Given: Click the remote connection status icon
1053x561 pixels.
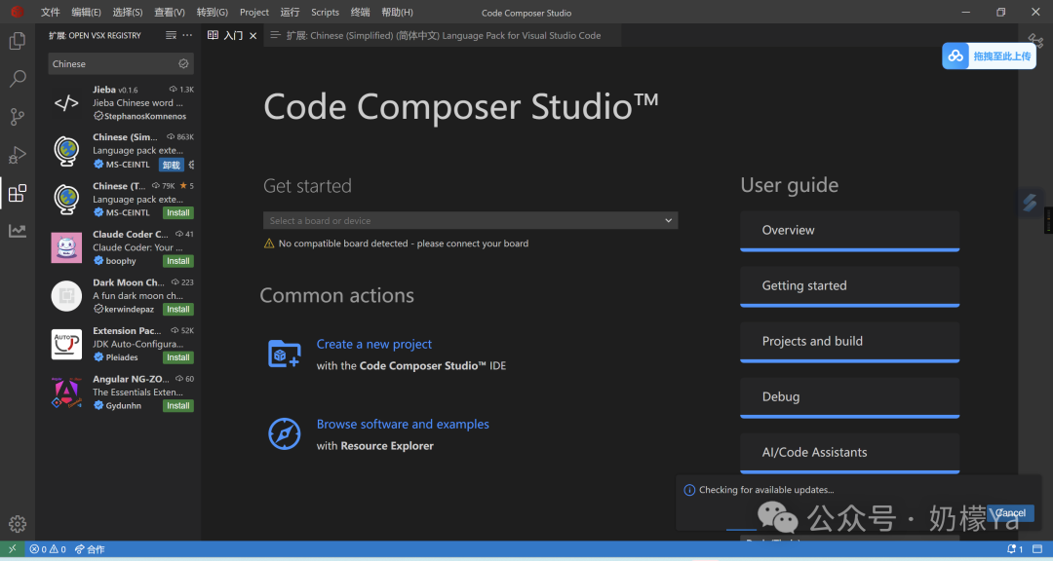Looking at the screenshot, I should point(12,549).
